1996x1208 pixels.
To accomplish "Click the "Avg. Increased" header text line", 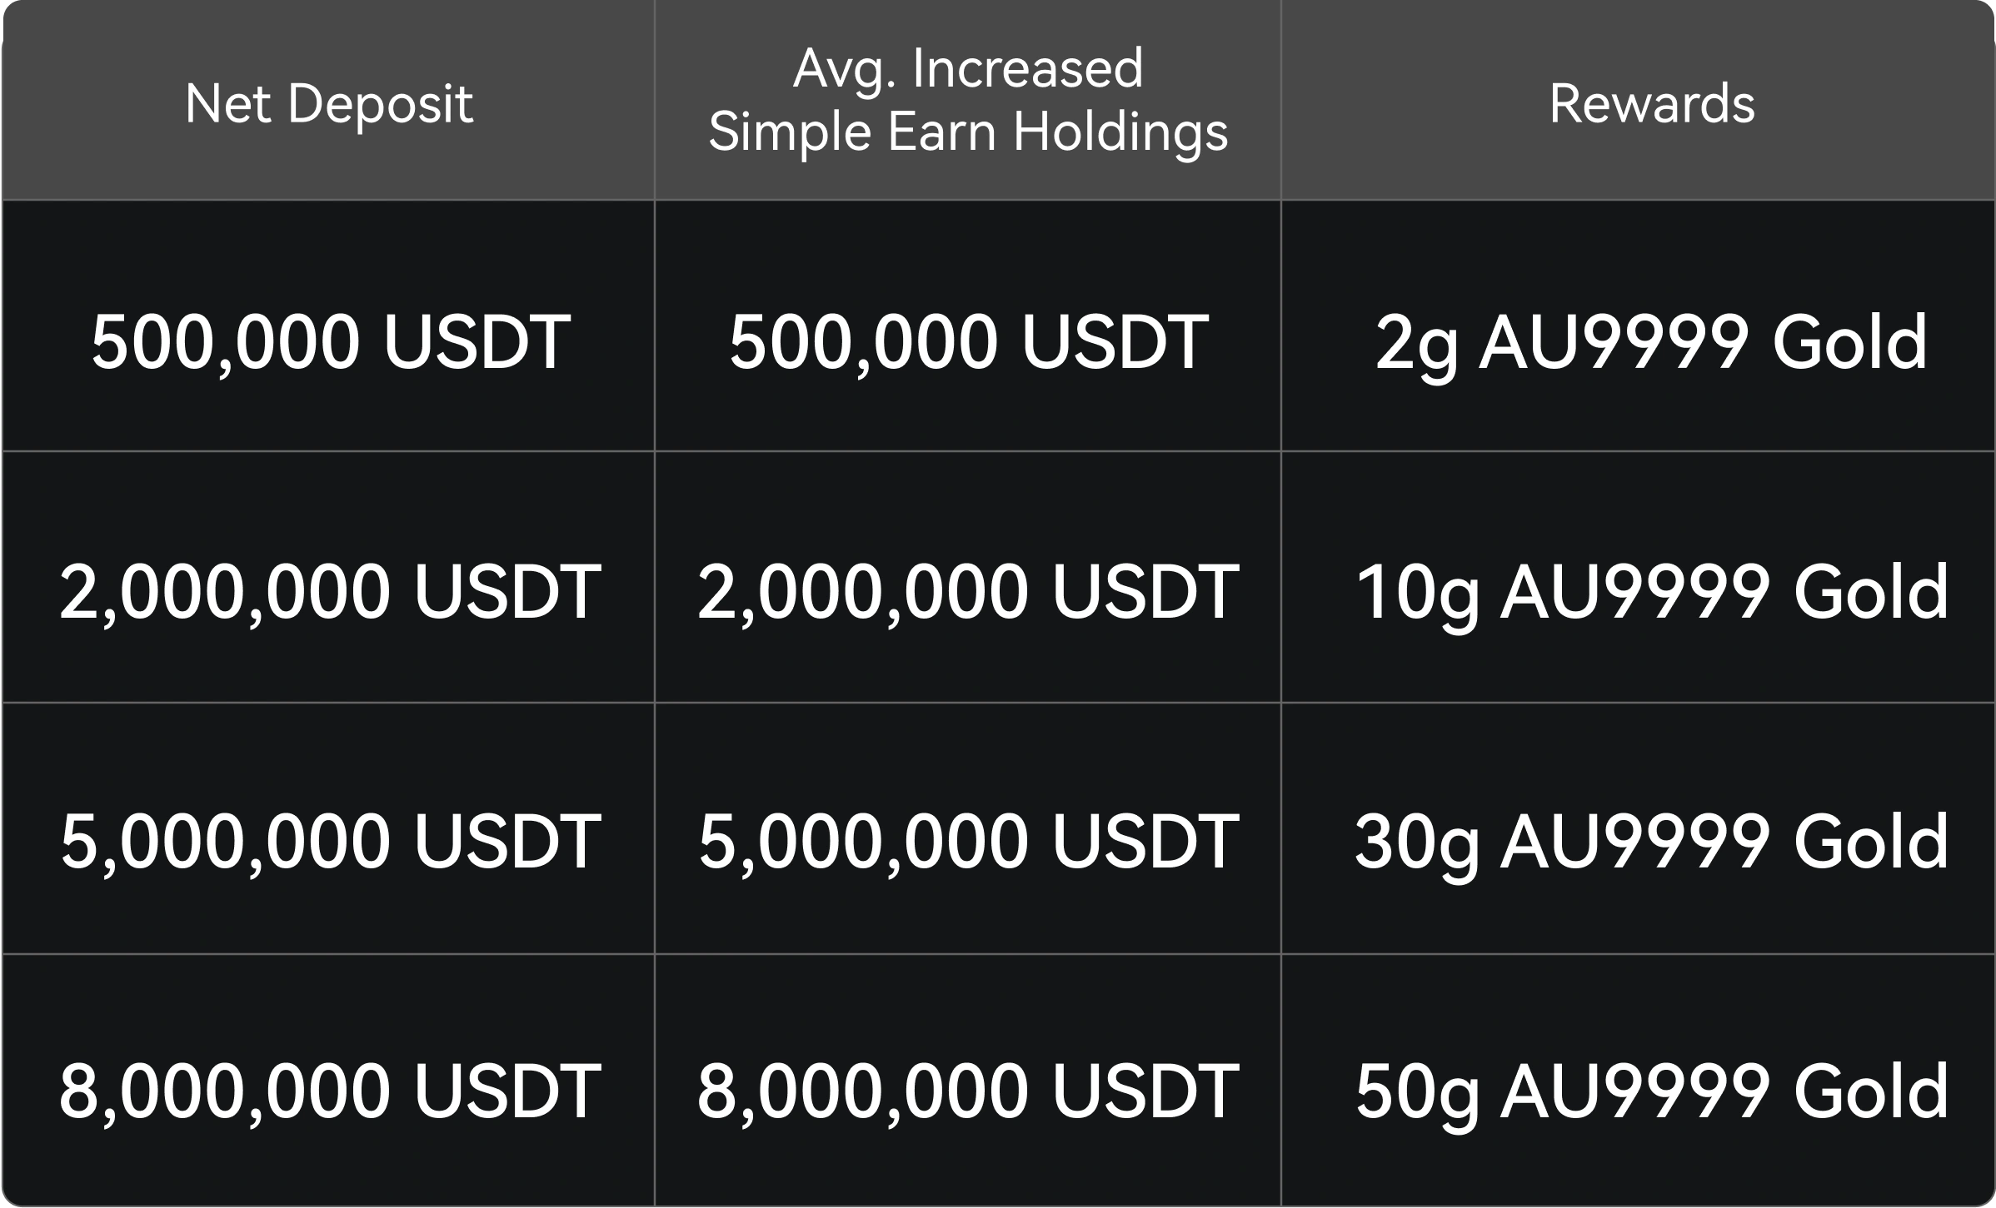I will (x=968, y=69).
